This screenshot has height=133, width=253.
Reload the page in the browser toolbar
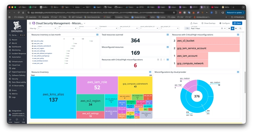coord(19,13)
